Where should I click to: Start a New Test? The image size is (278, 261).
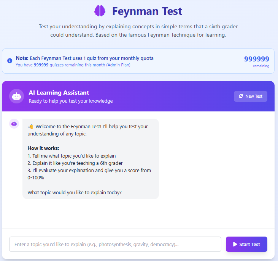pos(250,96)
